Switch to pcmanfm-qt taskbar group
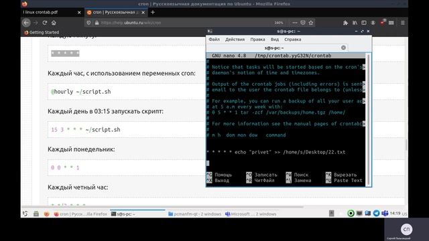429x241 pixels. tap(194, 214)
